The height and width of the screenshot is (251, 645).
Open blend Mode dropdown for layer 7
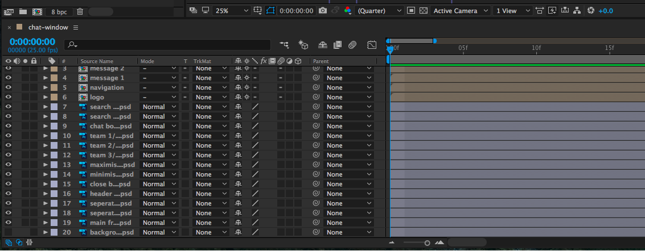click(x=159, y=107)
